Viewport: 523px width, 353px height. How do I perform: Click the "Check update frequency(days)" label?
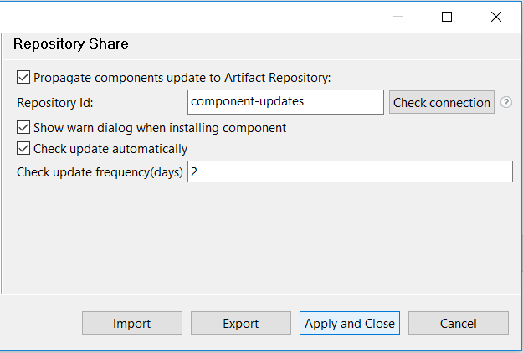[100, 172]
